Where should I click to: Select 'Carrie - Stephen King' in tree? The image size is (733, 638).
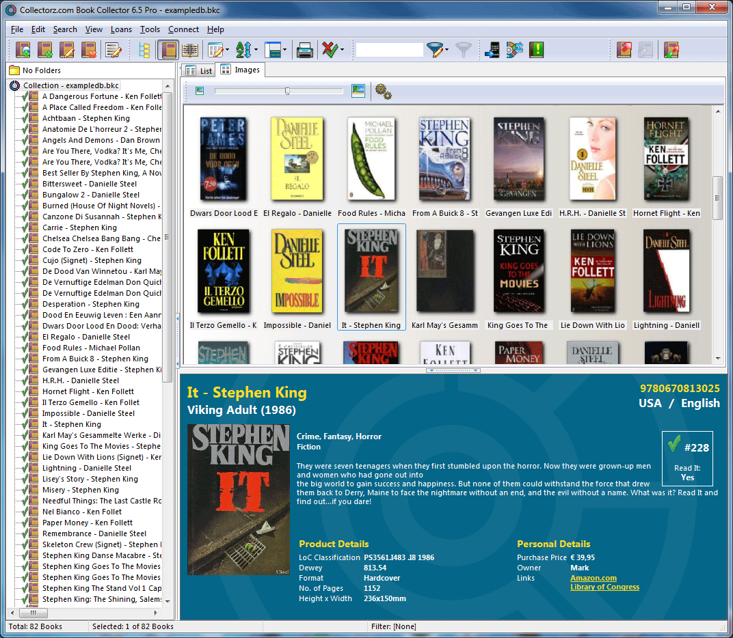click(x=79, y=227)
